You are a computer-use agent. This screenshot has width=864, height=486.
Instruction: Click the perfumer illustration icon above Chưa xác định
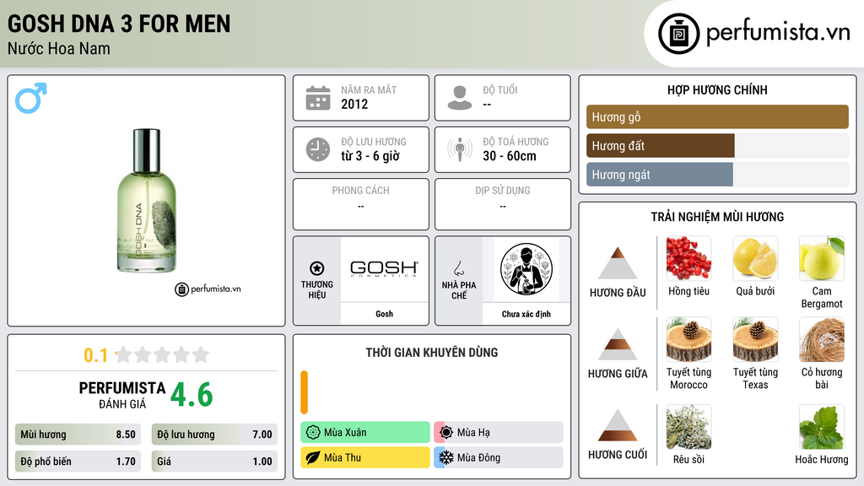(526, 269)
